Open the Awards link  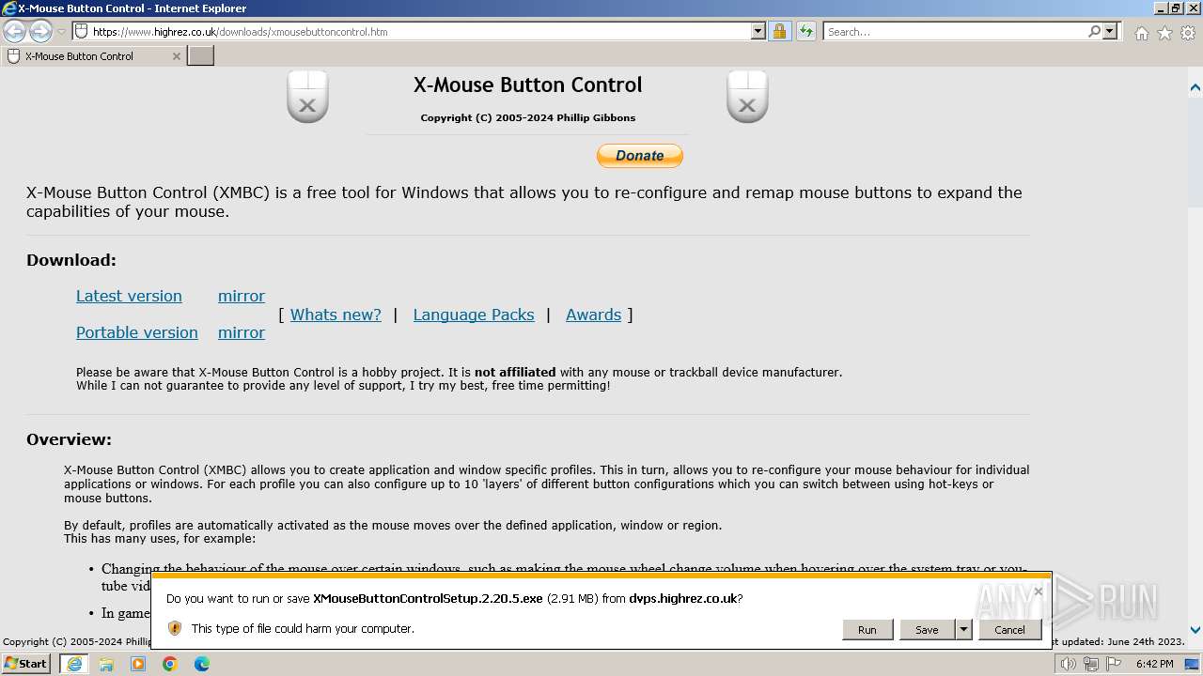[x=593, y=315]
